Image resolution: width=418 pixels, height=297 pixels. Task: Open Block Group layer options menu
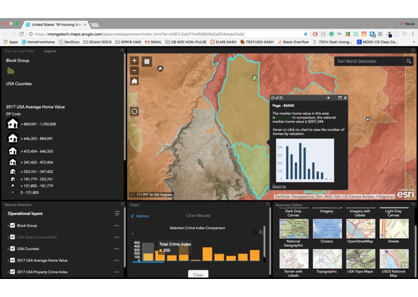point(117,225)
